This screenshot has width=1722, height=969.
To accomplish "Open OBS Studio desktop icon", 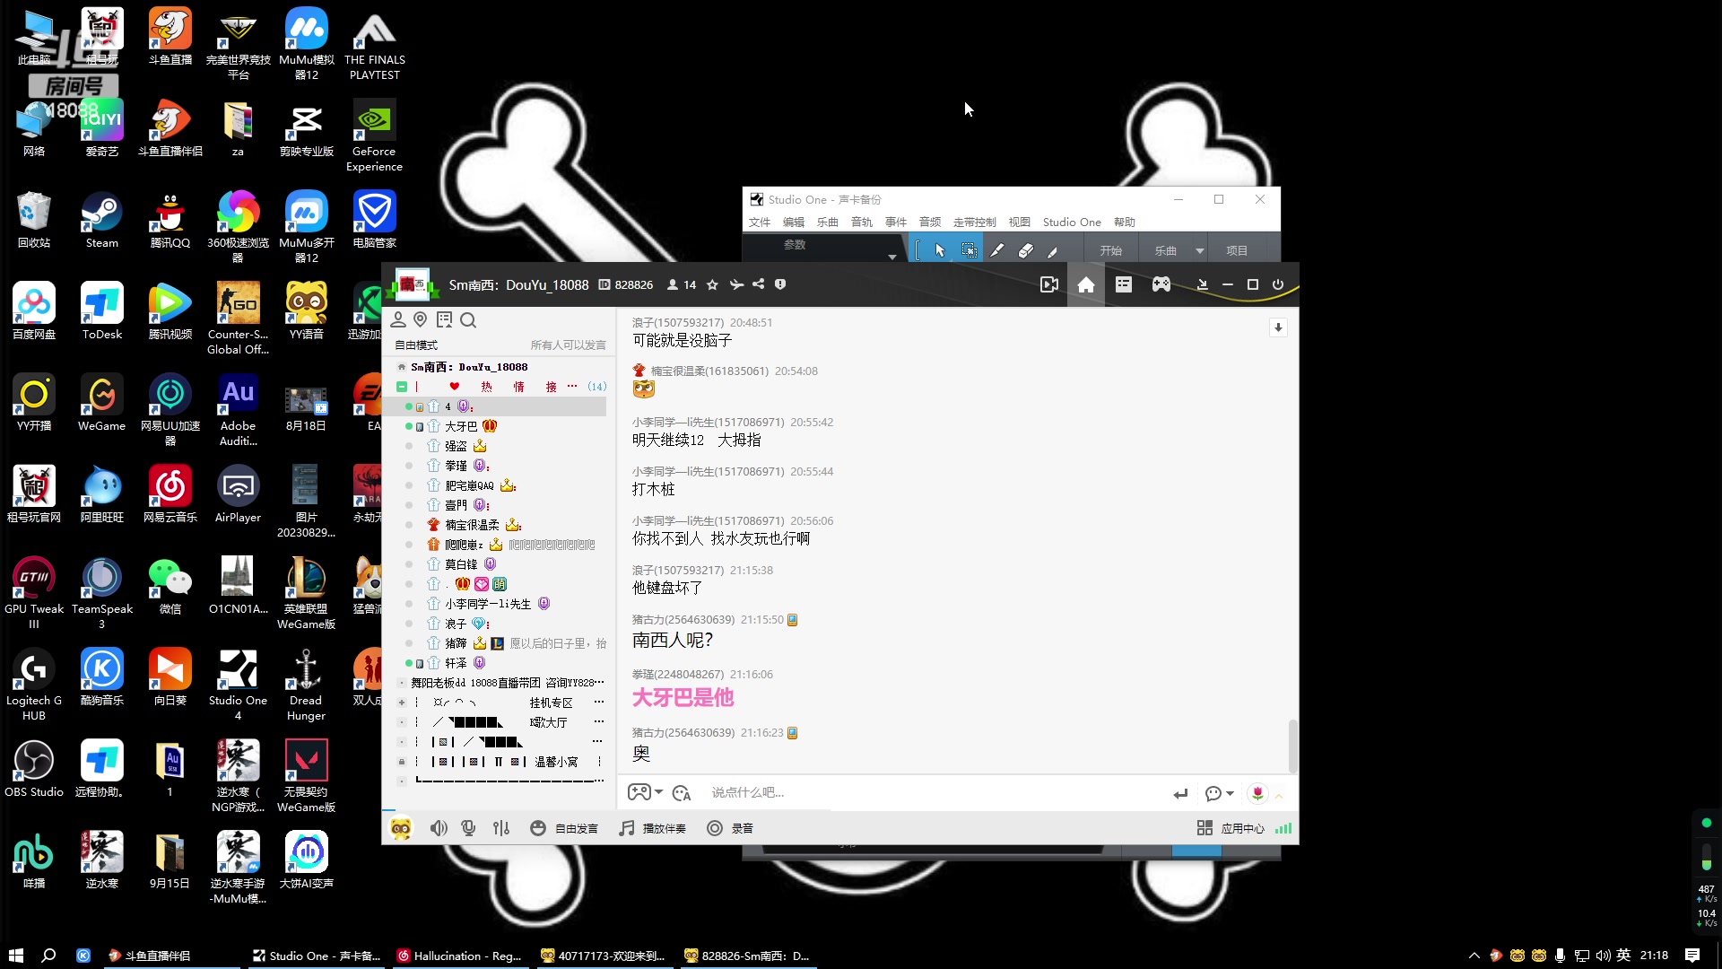I will (34, 769).
